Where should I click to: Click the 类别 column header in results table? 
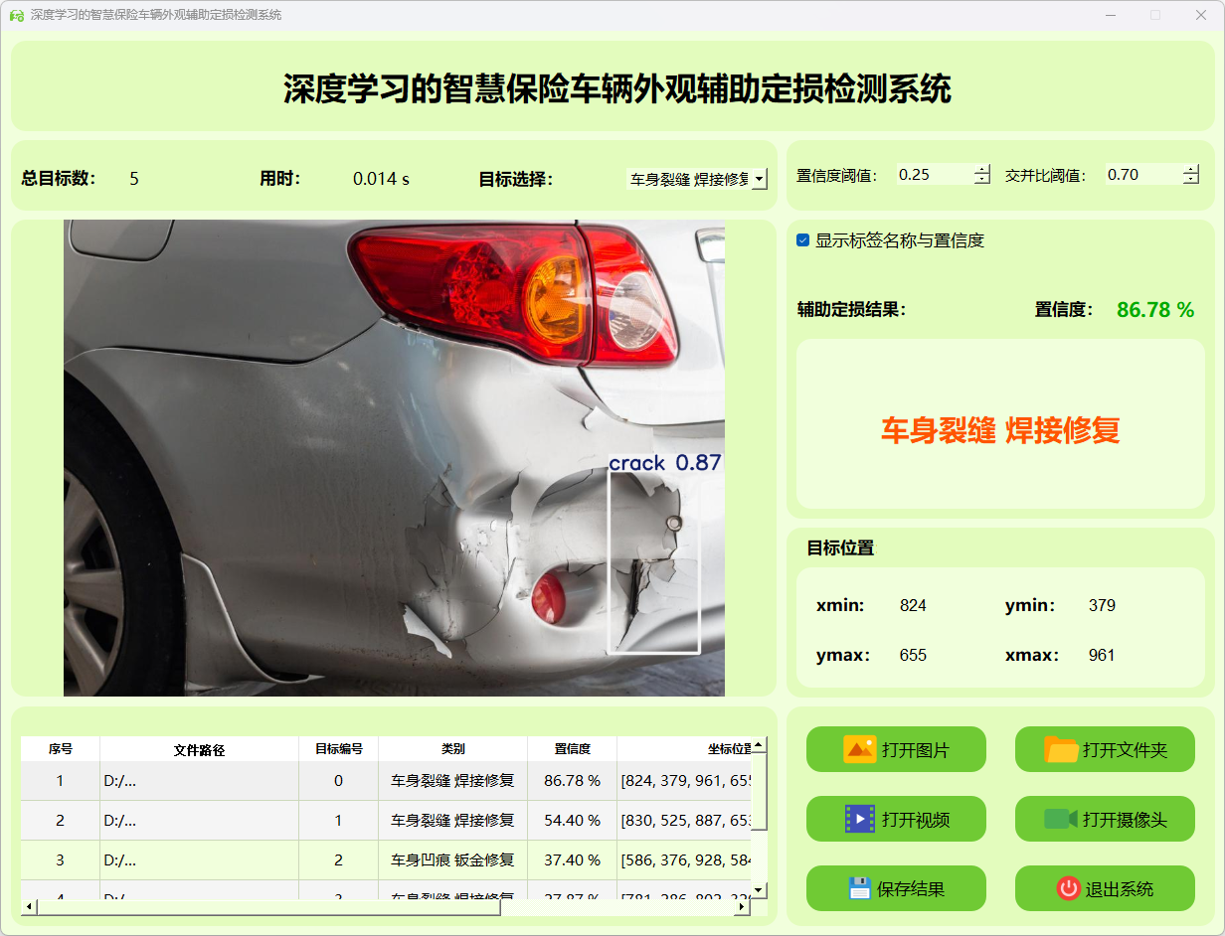point(452,749)
